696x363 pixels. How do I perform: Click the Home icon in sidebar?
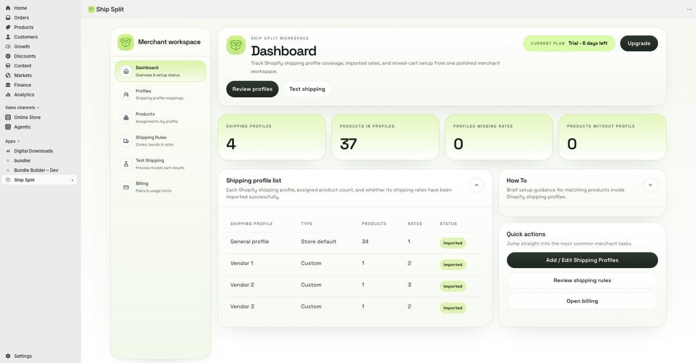(8, 8)
